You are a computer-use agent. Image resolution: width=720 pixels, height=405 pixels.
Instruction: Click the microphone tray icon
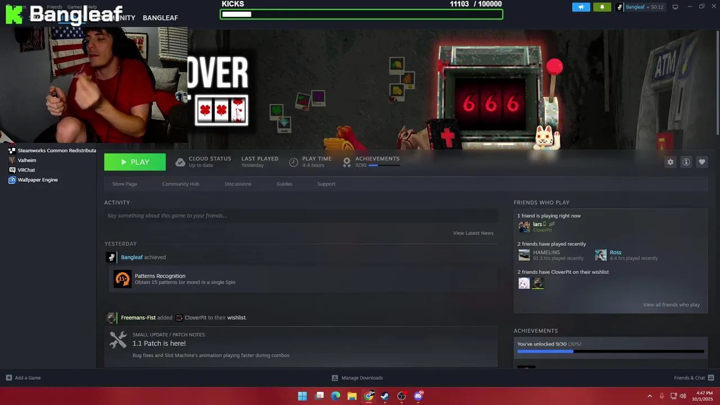[661, 396]
